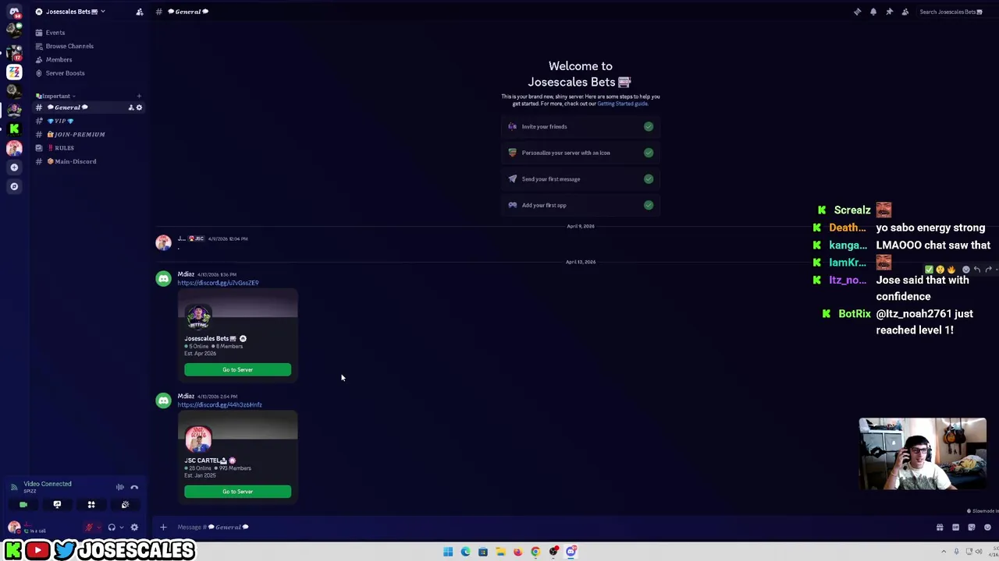Click Add your first app item
The width and height of the screenshot is (999, 561).
[x=581, y=205]
